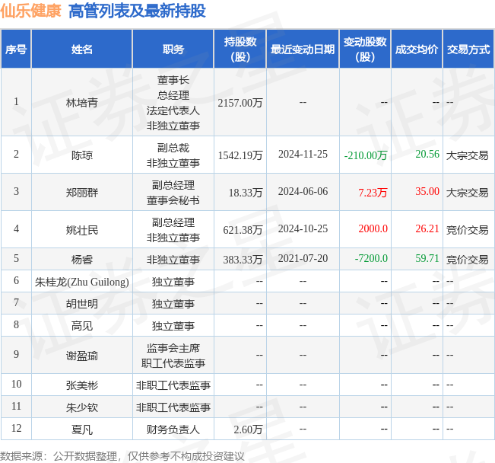
Task: Select the 最近变动日期 column header
Action: (303, 49)
